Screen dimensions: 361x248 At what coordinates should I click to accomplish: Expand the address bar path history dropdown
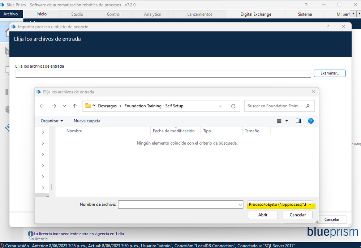pyautogui.click(x=220, y=106)
